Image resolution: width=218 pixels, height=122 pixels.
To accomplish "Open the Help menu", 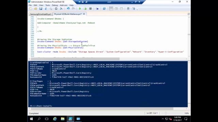I will click(71, 5).
